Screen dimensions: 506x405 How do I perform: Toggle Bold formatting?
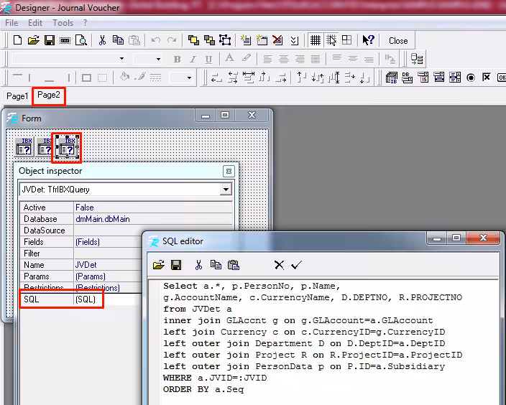(x=177, y=60)
